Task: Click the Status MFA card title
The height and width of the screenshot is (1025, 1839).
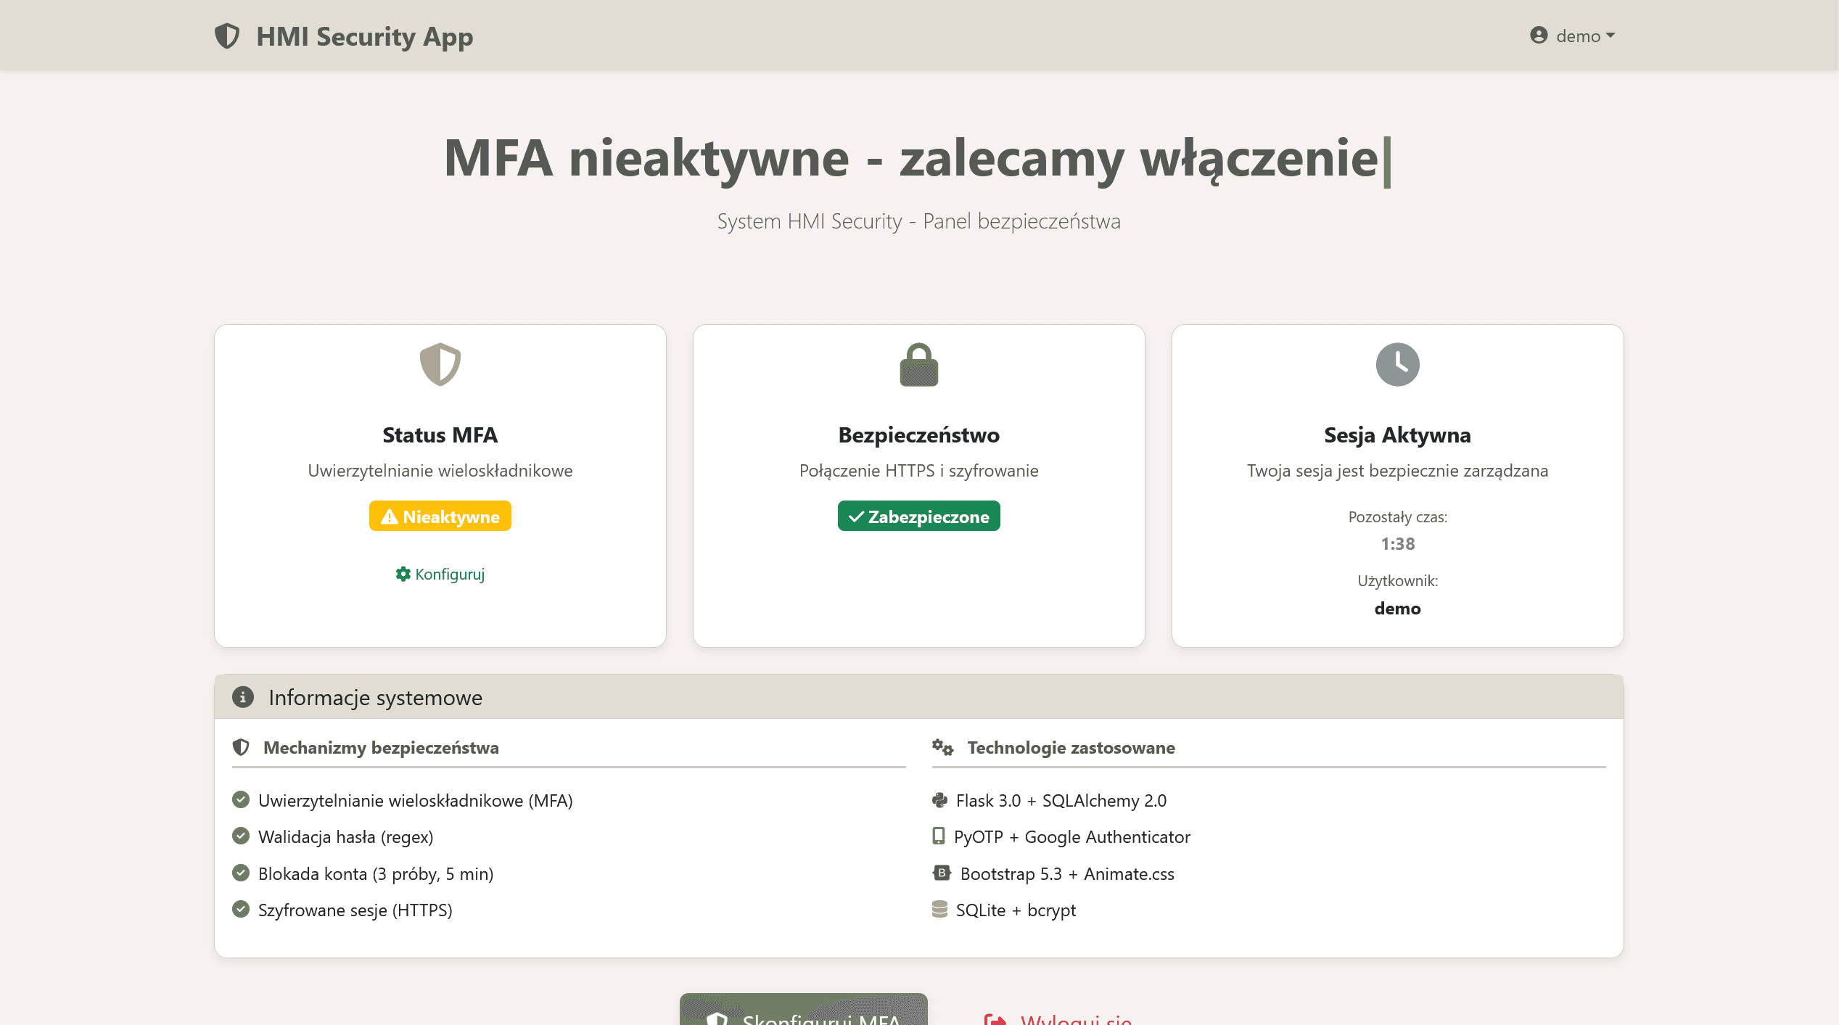Action: (440, 435)
